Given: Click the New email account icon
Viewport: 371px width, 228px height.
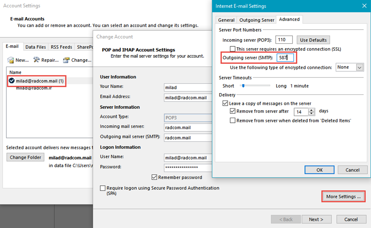Looking at the screenshot, I should (x=11, y=60).
